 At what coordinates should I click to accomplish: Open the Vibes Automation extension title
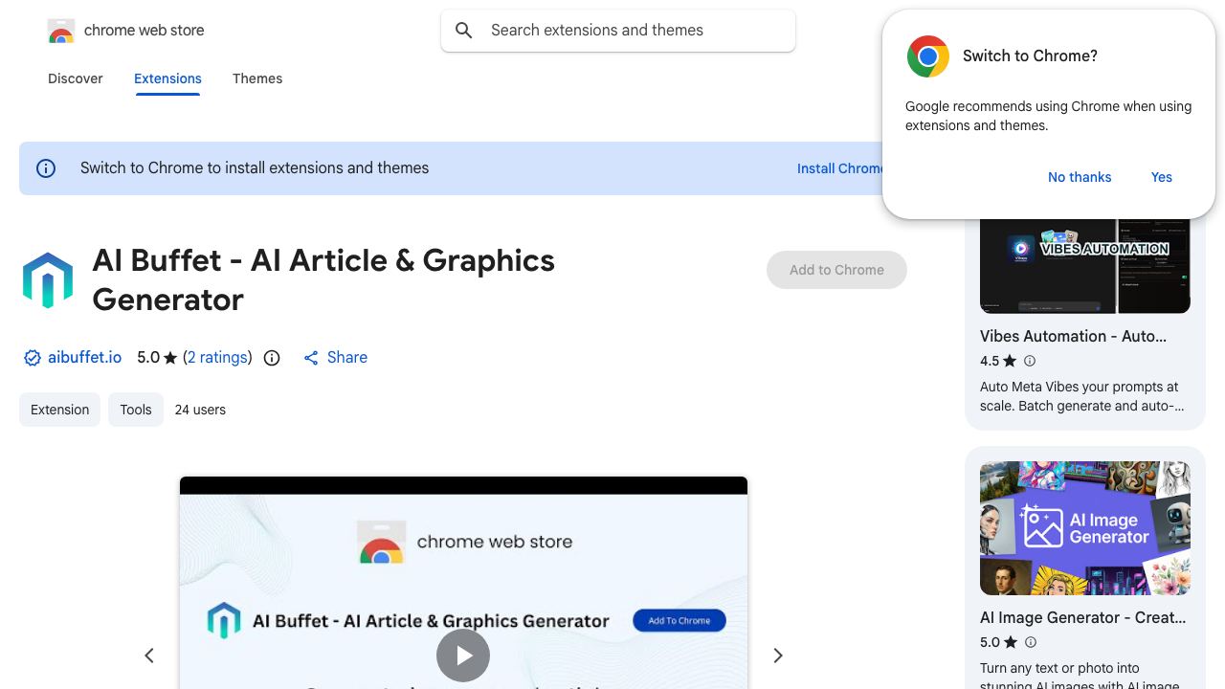(x=1073, y=337)
